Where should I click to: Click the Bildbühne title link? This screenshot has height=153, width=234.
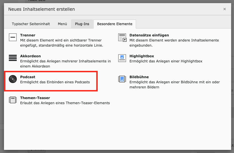pos(139,77)
